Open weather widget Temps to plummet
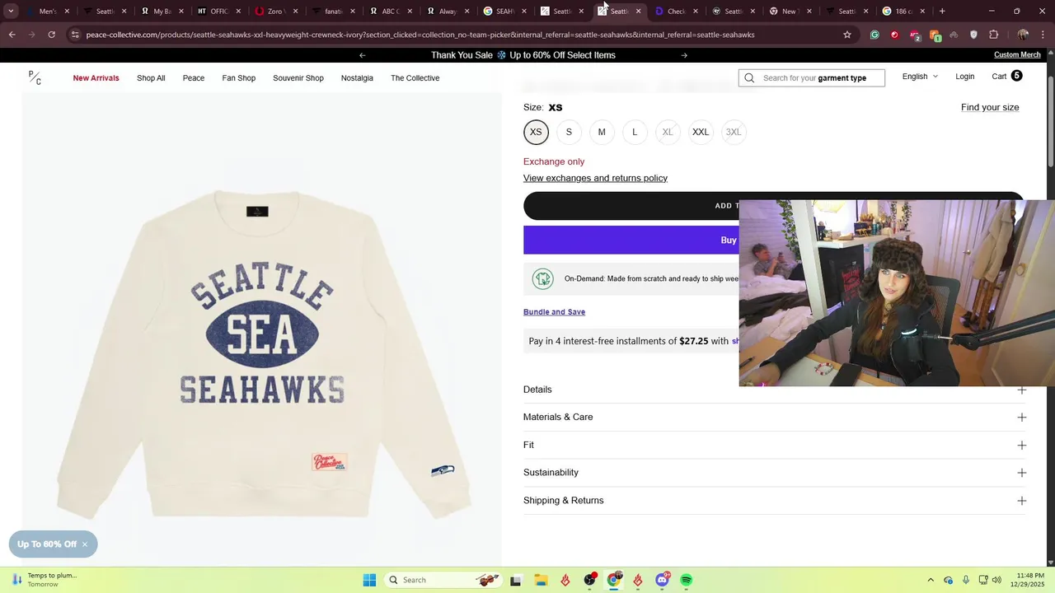 44,580
